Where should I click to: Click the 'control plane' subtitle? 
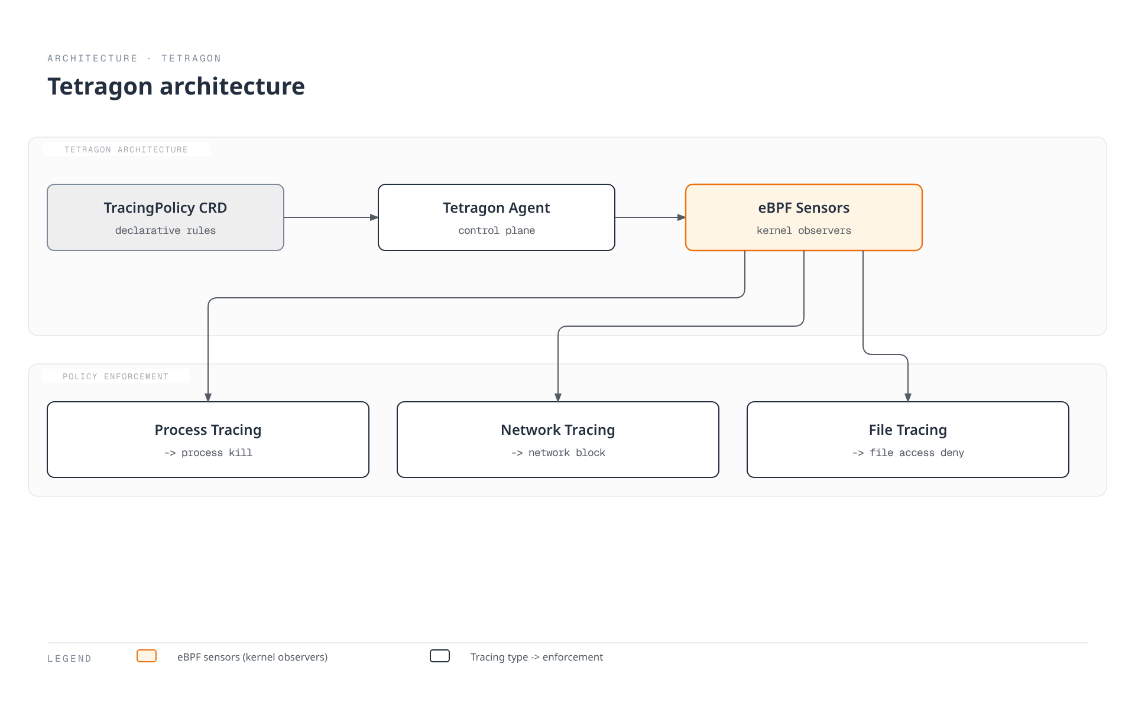[497, 230]
